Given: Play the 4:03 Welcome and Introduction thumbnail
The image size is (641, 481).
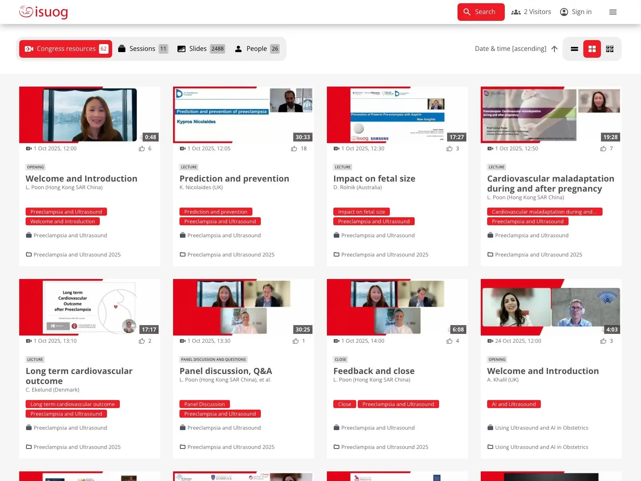Looking at the screenshot, I should coord(551,307).
